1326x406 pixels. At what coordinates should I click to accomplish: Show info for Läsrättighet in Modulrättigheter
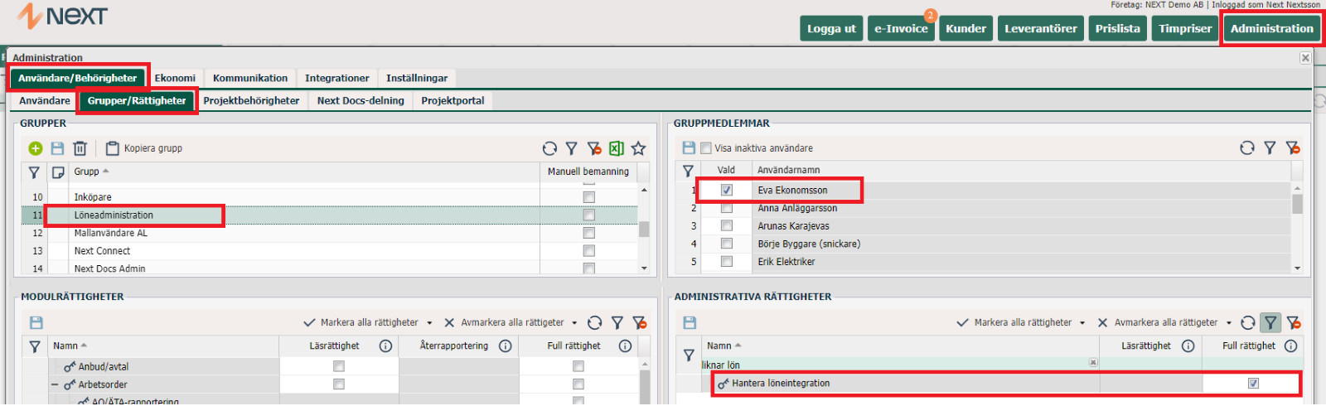pyautogui.click(x=385, y=346)
